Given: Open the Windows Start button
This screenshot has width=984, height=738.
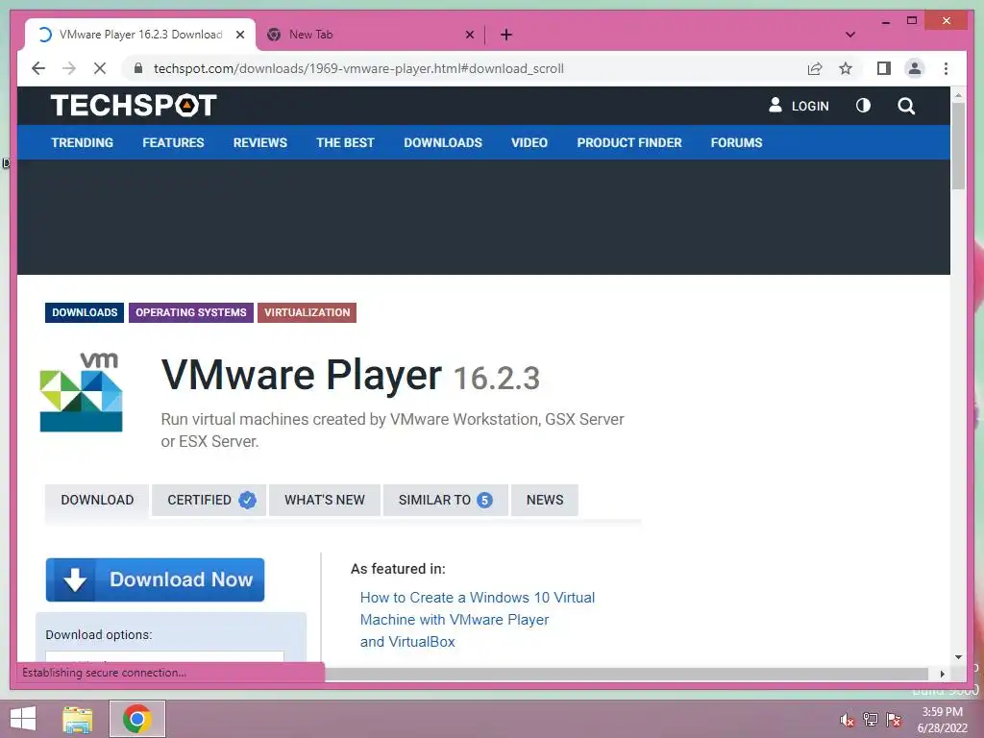Looking at the screenshot, I should [x=23, y=719].
